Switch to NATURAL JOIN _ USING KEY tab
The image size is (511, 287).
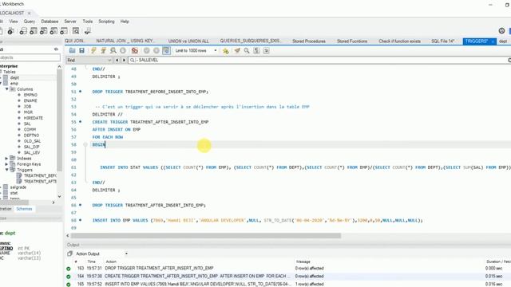(x=125, y=41)
